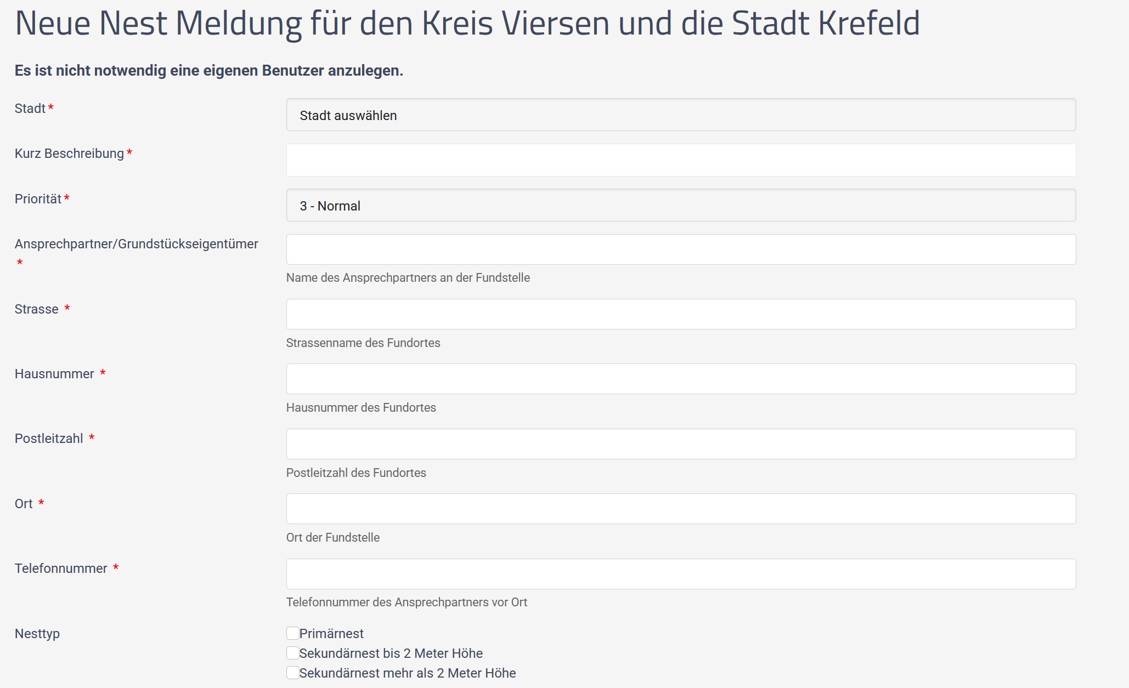Focus the Ort input field
The image size is (1129, 688).
click(681, 509)
